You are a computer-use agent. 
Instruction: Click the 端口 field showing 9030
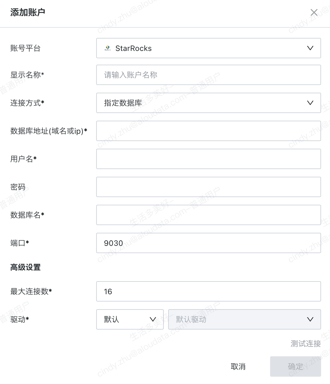tap(208, 243)
